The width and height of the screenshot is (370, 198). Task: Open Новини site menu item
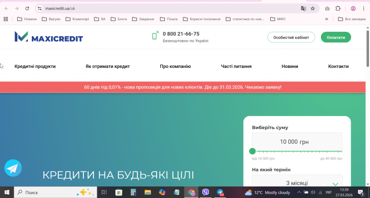(290, 66)
